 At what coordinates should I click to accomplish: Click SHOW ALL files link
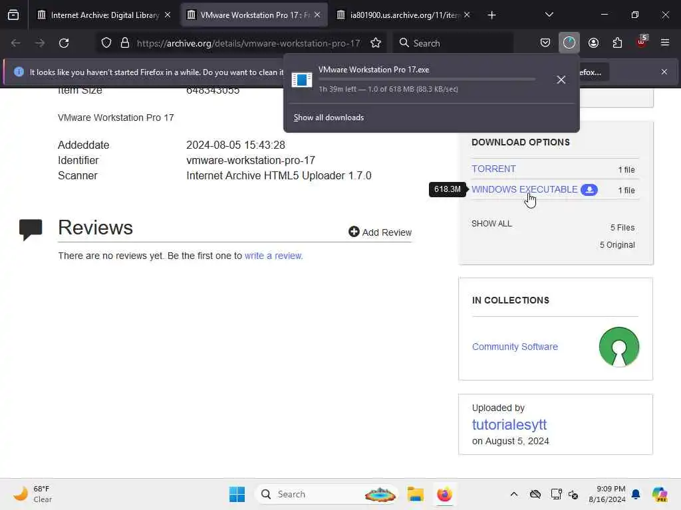[x=491, y=224]
